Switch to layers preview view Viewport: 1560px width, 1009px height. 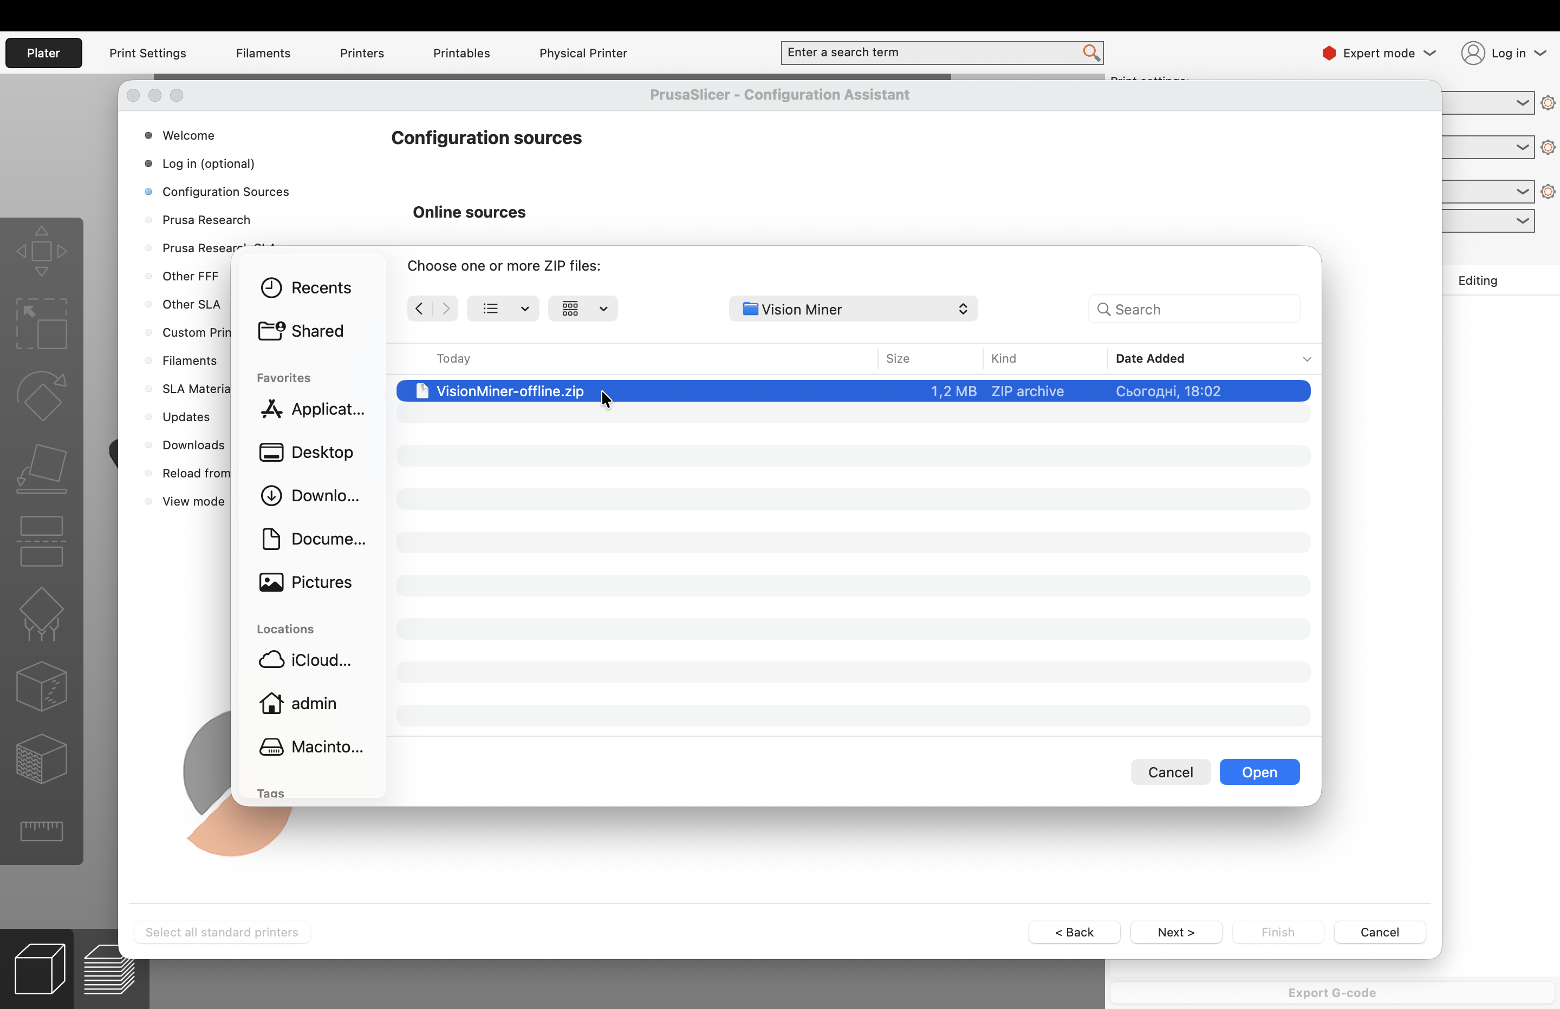pyautogui.click(x=109, y=969)
